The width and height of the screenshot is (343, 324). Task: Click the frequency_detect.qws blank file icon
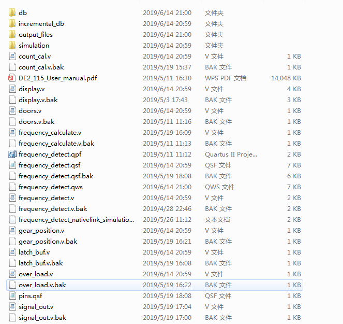(12, 187)
